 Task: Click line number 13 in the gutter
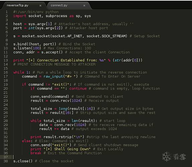tap(6, 60)
